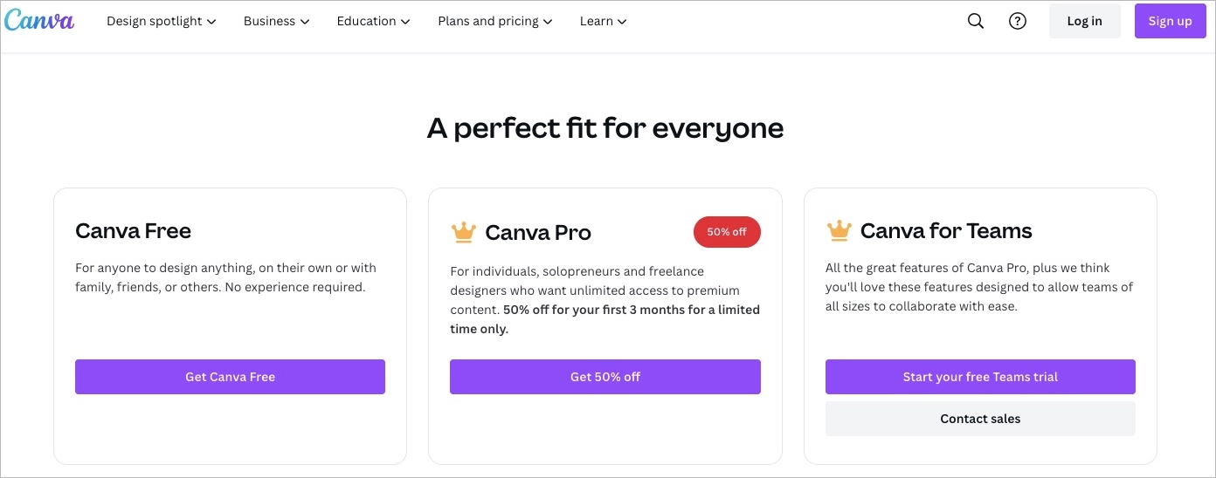Open the Education dropdown menu
This screenshot has height=478, width=1216.
click(373, 21)
